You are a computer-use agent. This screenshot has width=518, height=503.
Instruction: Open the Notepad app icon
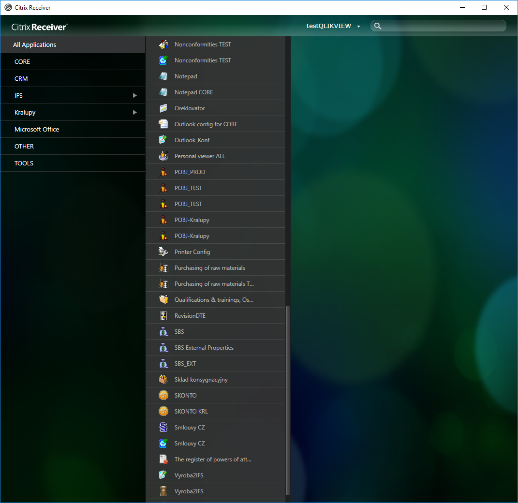163,76
